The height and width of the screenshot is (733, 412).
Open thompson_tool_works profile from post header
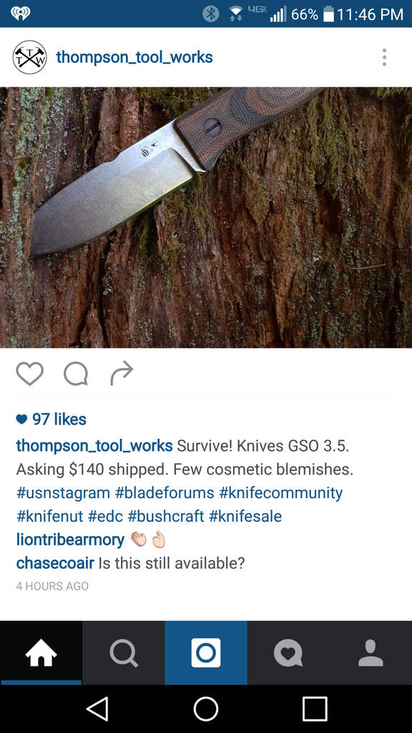pos(134,57)
